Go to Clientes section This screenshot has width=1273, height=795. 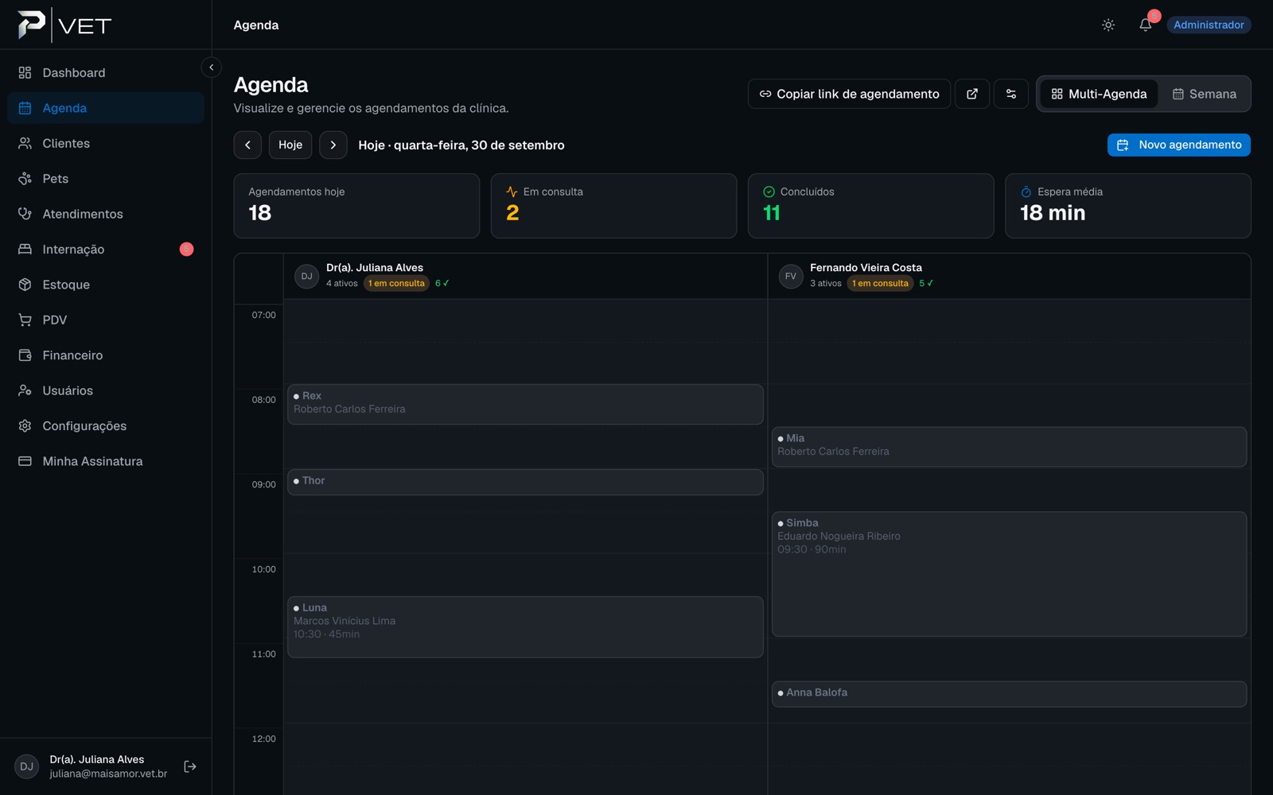point(106,143)
